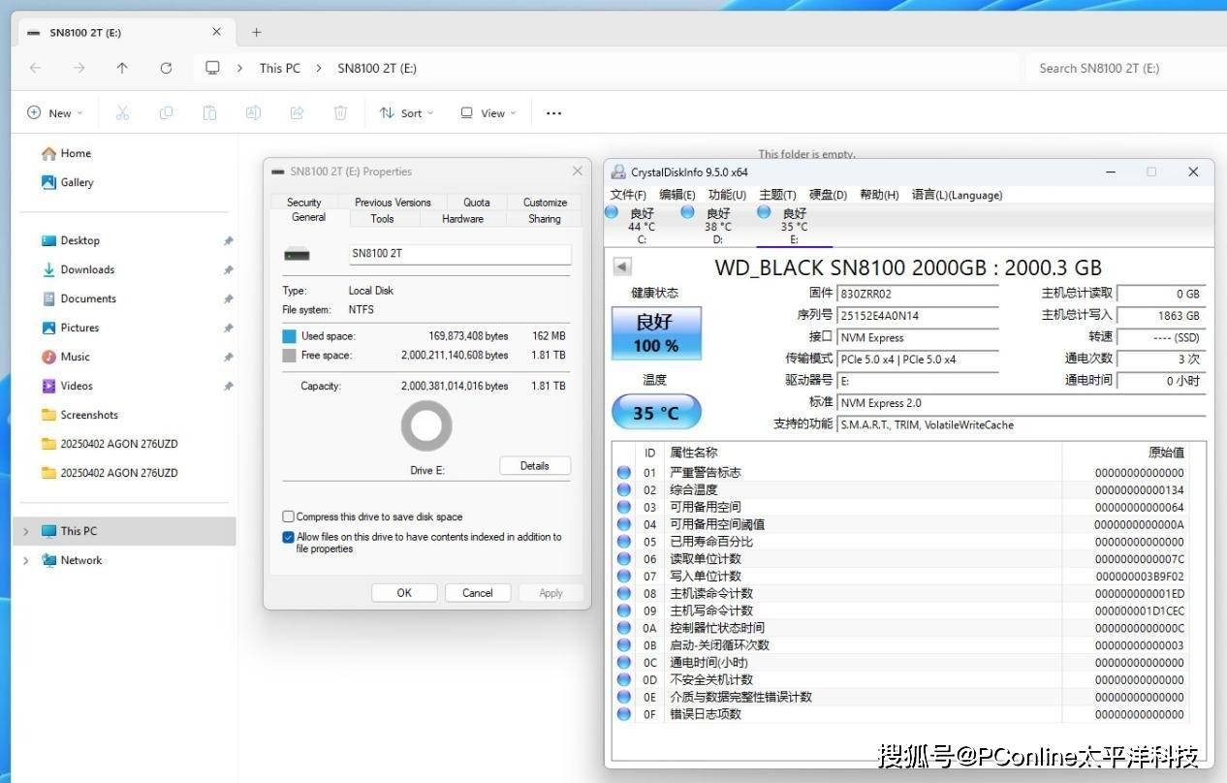The image size is (1227, 783).
Task: Click the forward navigation arrow in Explorer
Action: click(x=79, y=68)
